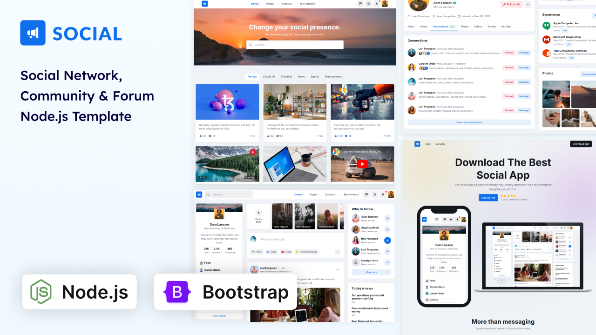
Task: Open more options in the share thoughts box
Action: click(338, 252)
